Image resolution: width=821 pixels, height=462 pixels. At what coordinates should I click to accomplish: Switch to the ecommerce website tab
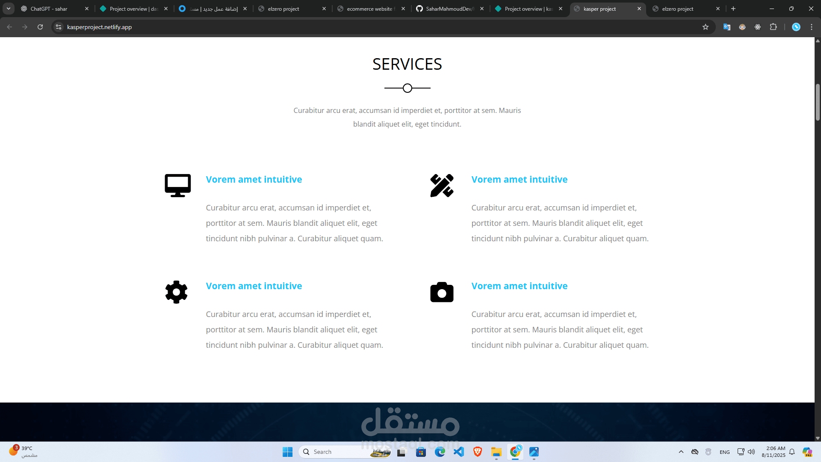coord(370,9)
